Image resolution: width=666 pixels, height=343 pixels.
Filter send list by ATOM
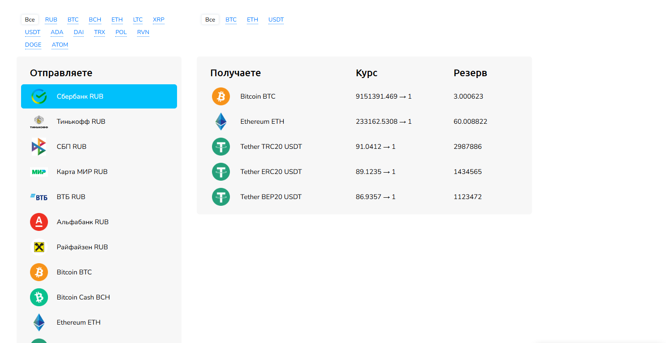click(x=60, y=45)
